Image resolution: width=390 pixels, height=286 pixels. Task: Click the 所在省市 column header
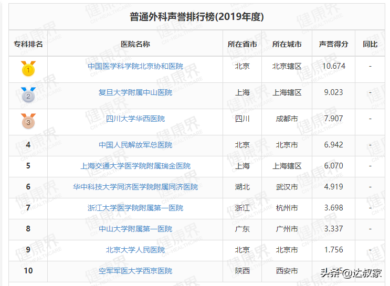pyautogui.click(x=243, y=44)
